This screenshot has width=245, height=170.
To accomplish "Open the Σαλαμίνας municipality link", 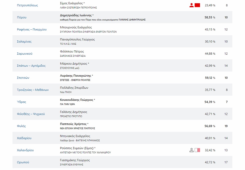I will [24, 41].
